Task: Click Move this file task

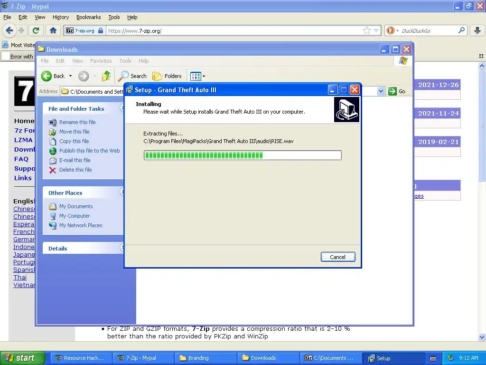Action: tap(74, 132)
